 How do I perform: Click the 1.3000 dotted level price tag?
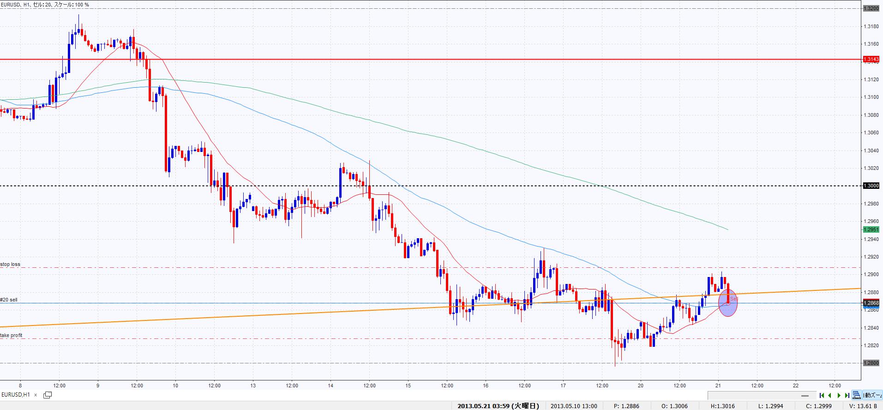point(871,186)
